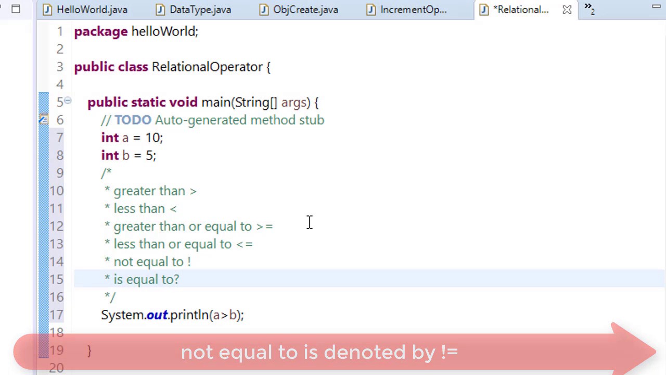Click the comment 'less than or equal to <='
Viewport: 666px width, 375px height.
183,244
